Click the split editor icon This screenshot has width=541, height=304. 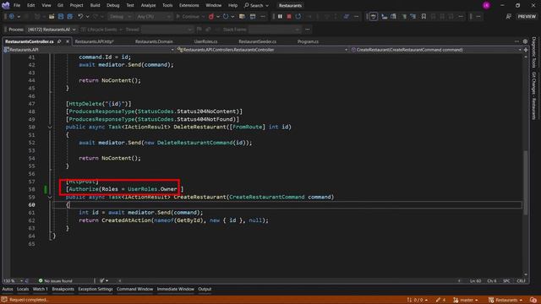[x=526, y=50]
